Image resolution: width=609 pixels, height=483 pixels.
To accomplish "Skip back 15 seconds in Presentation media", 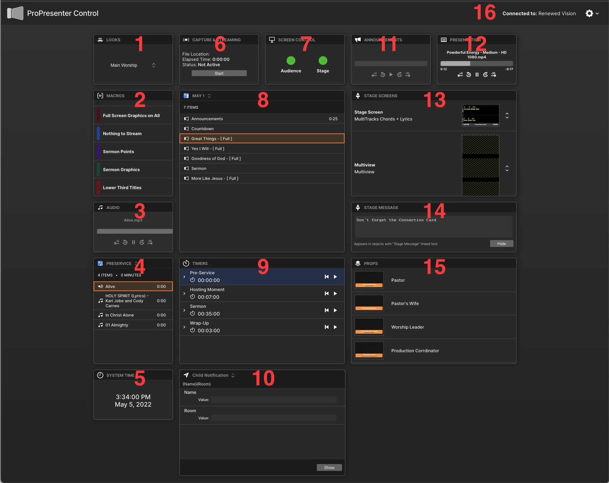I will point(469,75).
